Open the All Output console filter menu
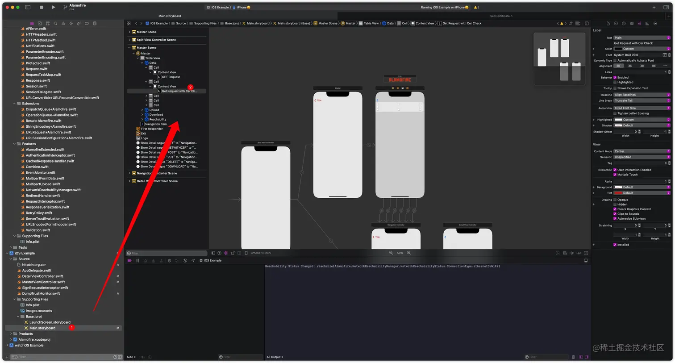 [275, 357]
